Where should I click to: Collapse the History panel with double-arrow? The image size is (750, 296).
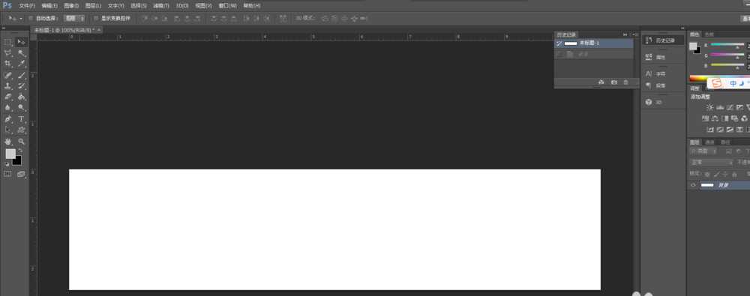click(625, 34)
